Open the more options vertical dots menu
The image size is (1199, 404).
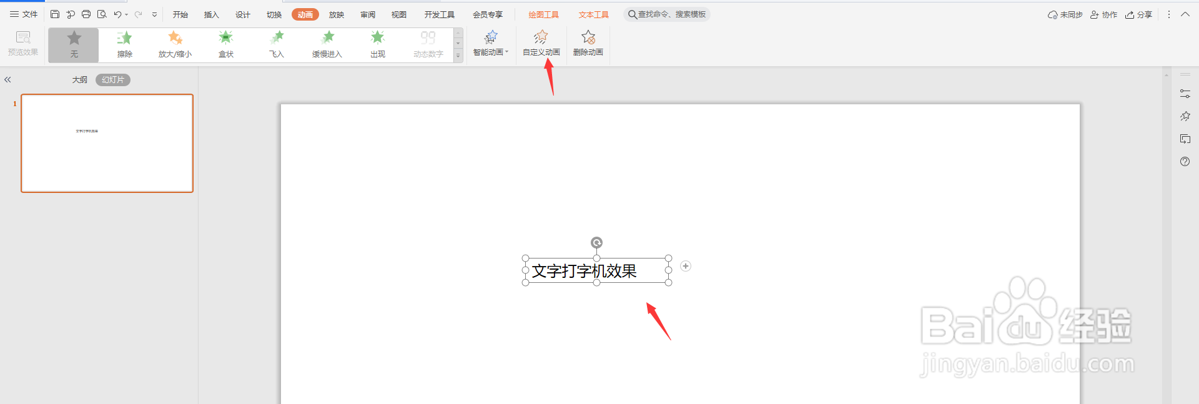[1169, 14]
